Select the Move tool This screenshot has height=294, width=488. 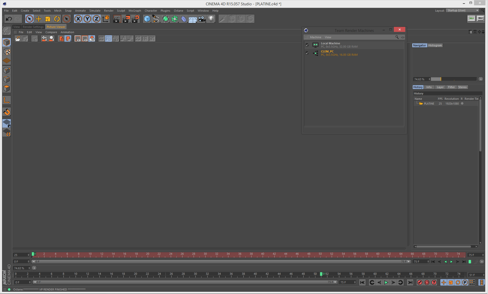[39, 19]
